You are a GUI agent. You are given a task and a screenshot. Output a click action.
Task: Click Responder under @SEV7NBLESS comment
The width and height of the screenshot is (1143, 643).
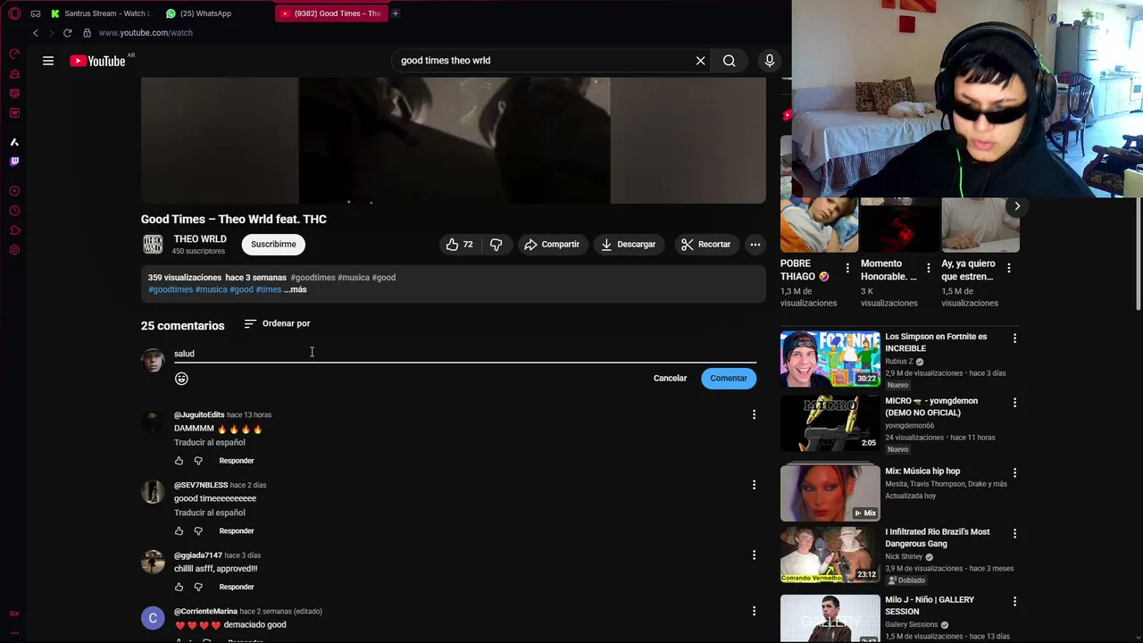(237, 531)
